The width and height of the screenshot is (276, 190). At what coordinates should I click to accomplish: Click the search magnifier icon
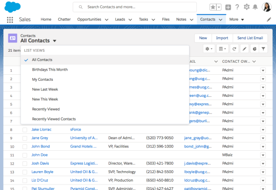(80, 7)
